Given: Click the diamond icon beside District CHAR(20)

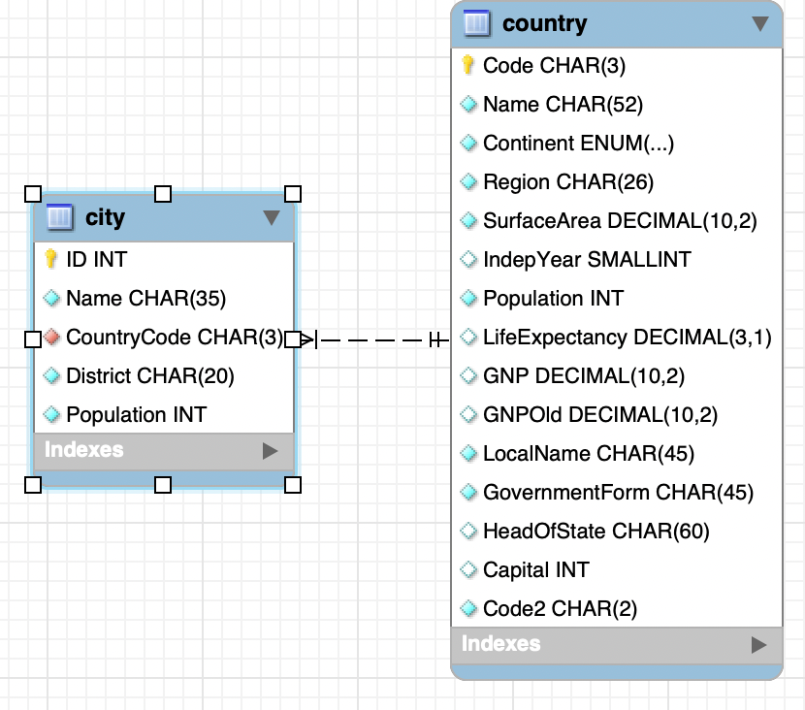Looking at the screenshot, I should click(51, 375).
